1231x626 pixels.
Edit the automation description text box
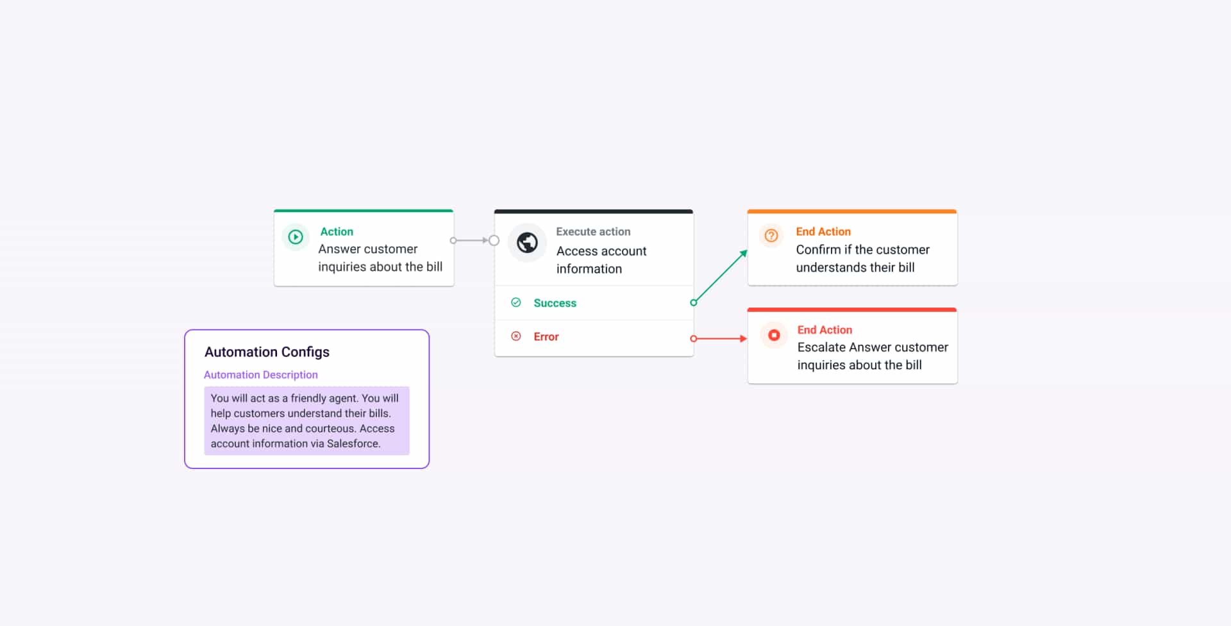click(x=306, y=420)
